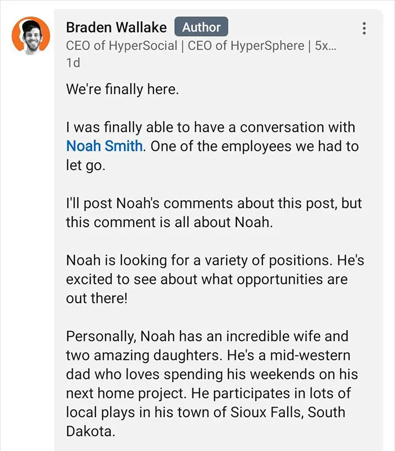Click the "two amazing daughters" line
Screen dimensions: 395x451
(208, 355)
